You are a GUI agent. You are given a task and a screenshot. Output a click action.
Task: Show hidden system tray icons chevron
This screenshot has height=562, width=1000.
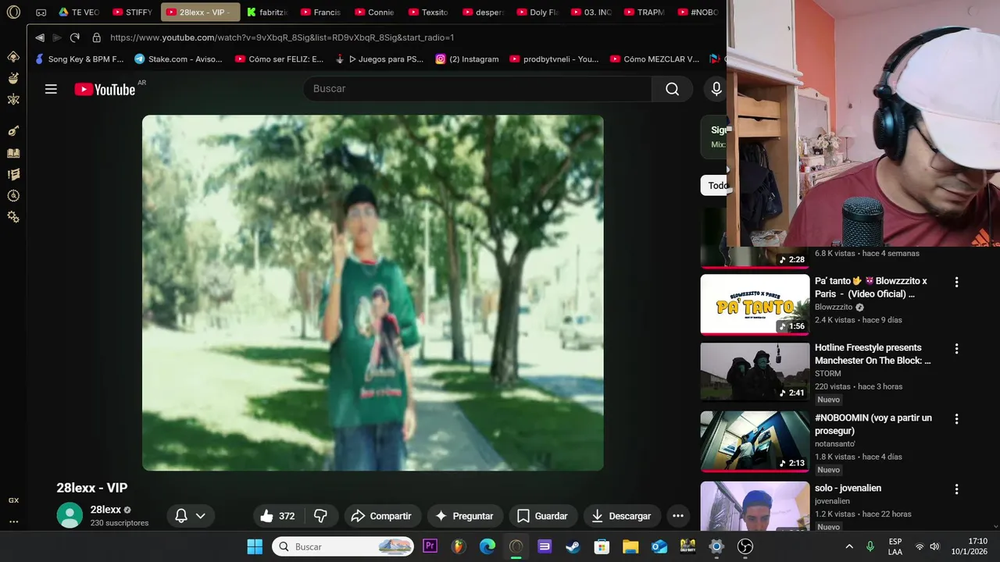849,546
